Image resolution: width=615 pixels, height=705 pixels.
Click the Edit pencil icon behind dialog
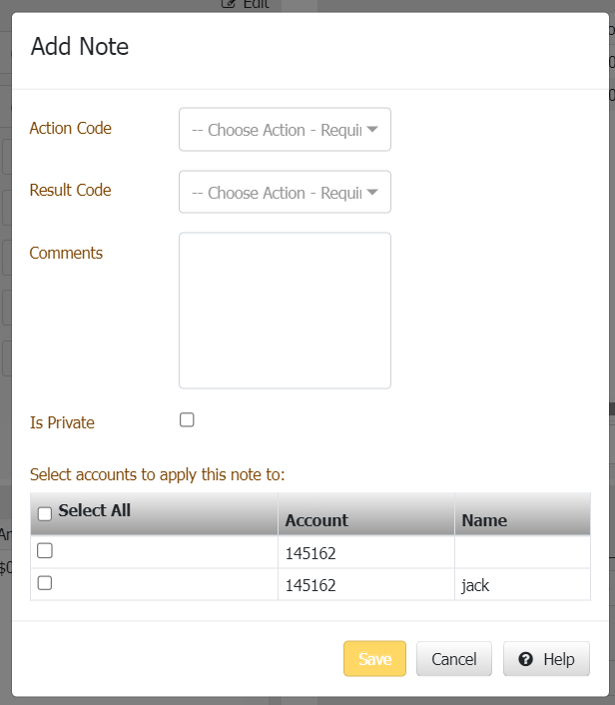[x=229, y=4]
